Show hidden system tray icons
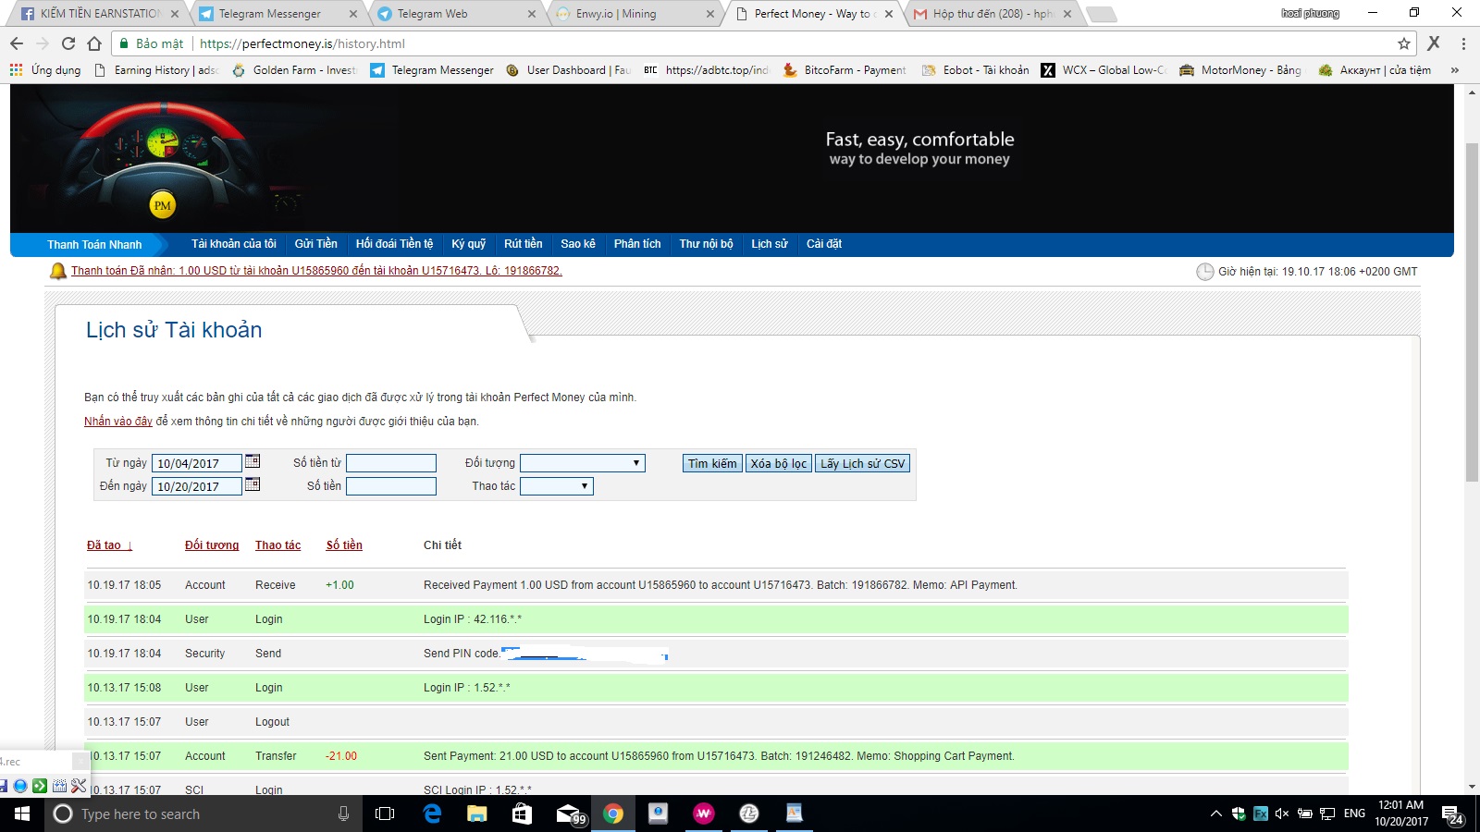 point(1215,814)
